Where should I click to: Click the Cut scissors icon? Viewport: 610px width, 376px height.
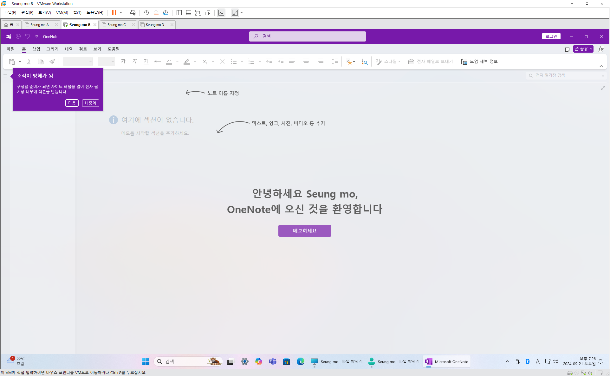29,62
